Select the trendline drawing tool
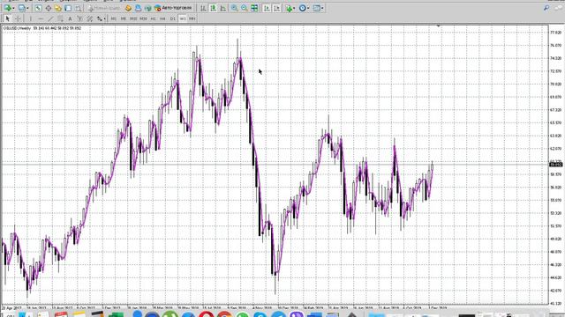The width and height of the screenshot is (565, 317). pos(50,18)
